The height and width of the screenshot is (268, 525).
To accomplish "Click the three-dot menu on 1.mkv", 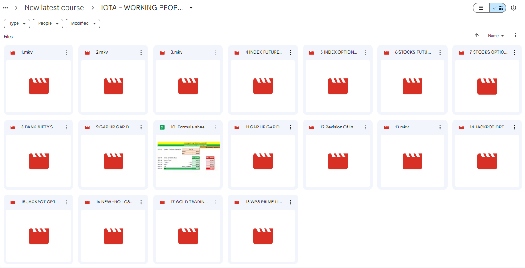I will [x=66, y=53].
